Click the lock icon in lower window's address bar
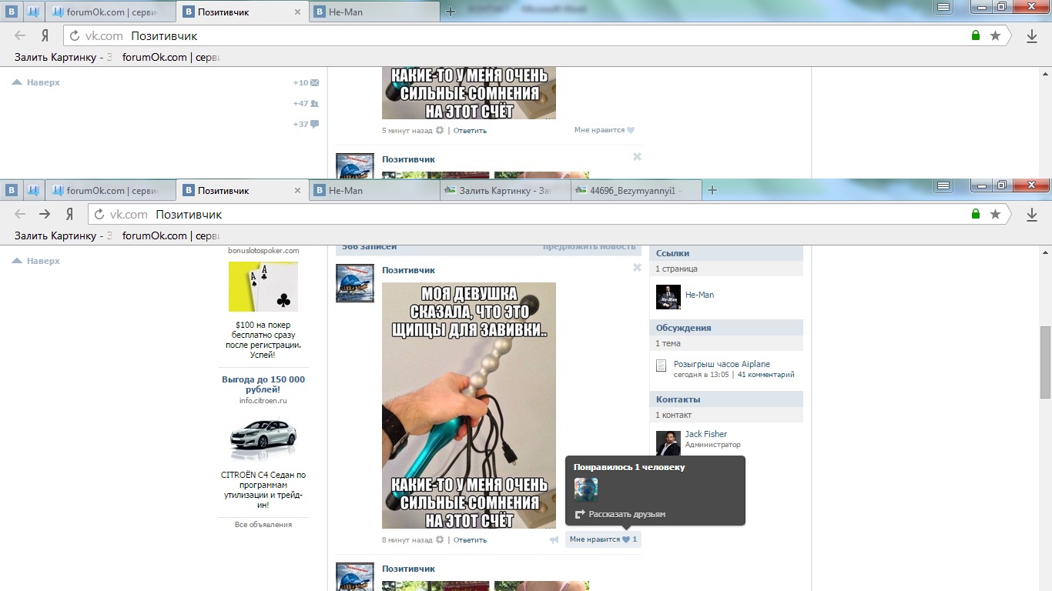The image size is (1052, 591). pos(976,214)
